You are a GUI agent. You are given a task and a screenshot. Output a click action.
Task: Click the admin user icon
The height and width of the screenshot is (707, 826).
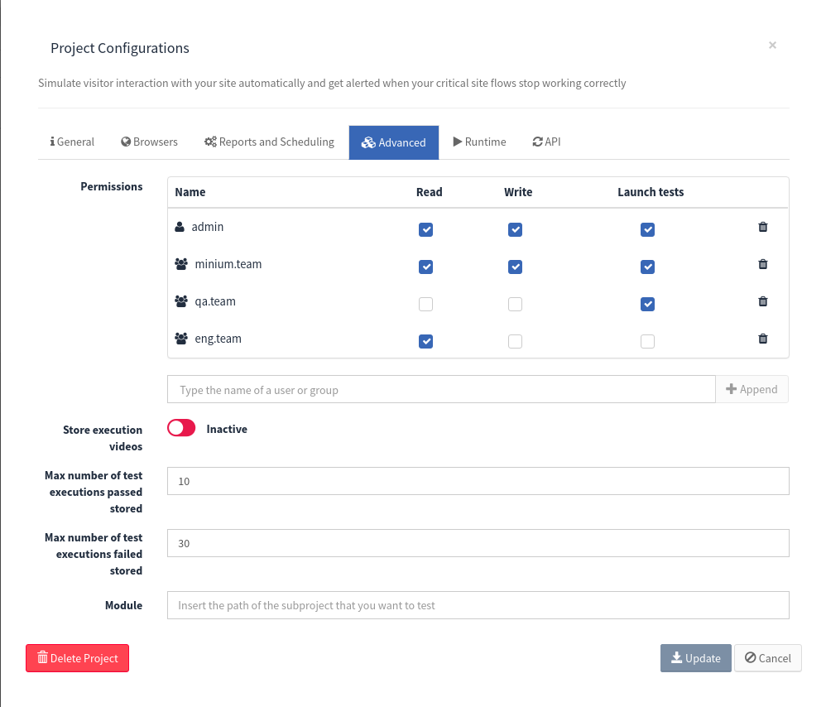180,227
